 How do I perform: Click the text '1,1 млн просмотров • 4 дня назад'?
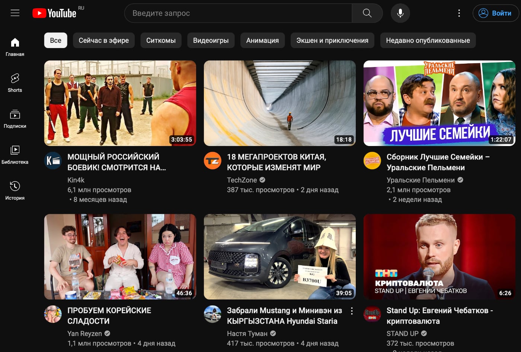121,343
